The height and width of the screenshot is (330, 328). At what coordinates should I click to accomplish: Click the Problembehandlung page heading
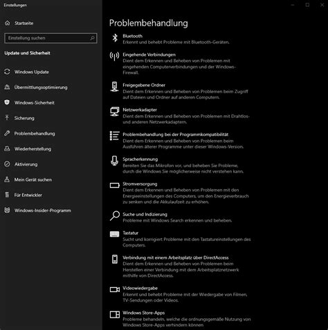click(149, 23)
